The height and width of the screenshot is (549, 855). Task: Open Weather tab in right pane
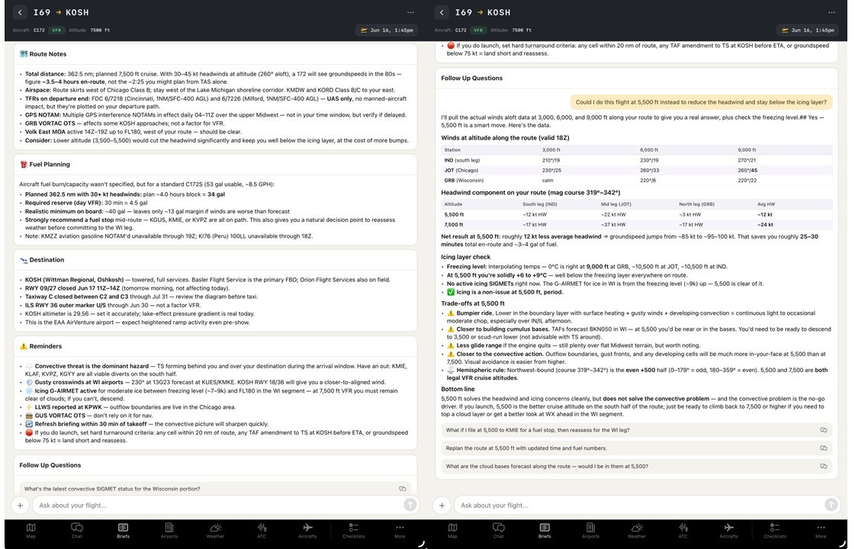click(636, 531)
